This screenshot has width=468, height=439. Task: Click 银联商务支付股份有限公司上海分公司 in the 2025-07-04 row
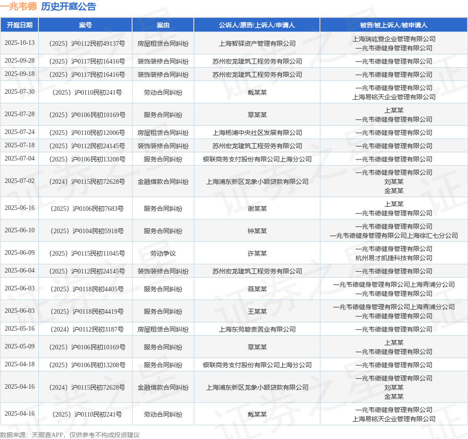257,159
